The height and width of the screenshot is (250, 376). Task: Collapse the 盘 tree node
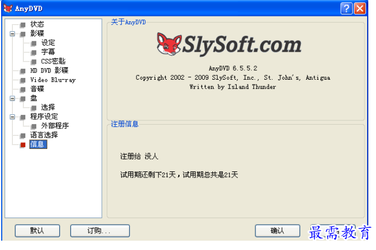pos(12,98)
